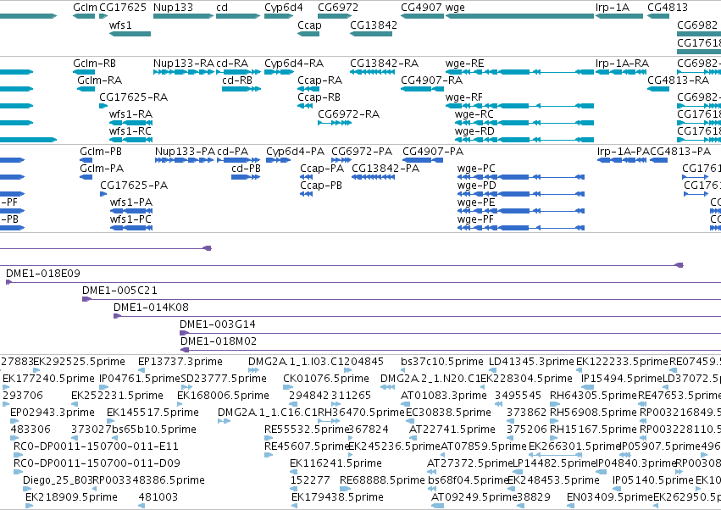
Task: Click the Diego_25_B03 EST label
Action: (58, 480)
